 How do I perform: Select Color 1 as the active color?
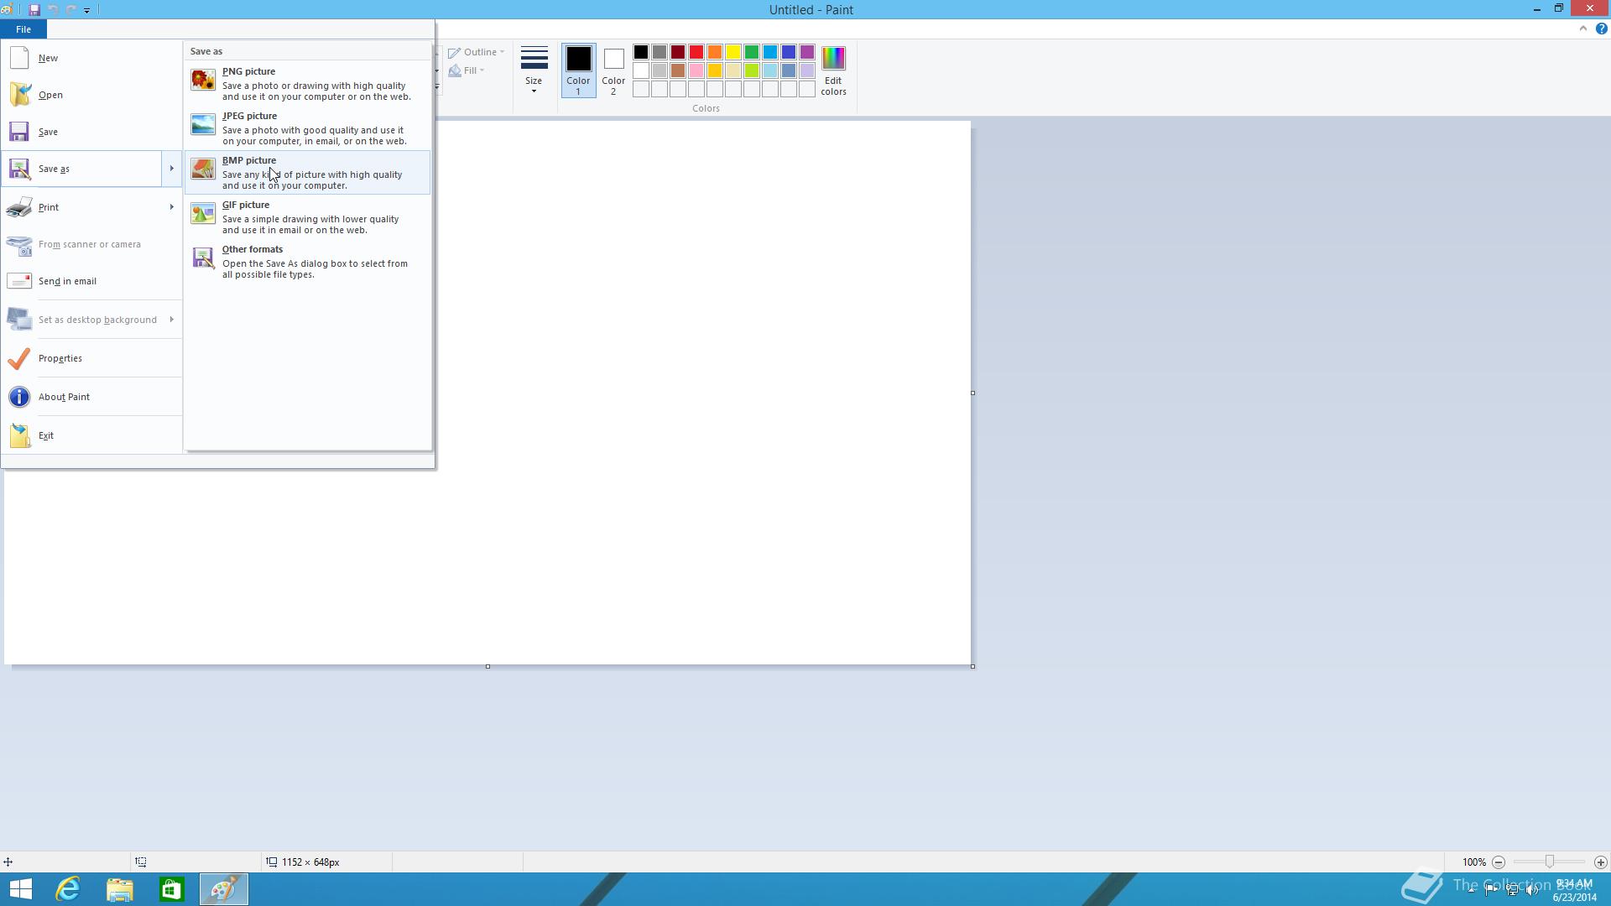coord(578,70)
